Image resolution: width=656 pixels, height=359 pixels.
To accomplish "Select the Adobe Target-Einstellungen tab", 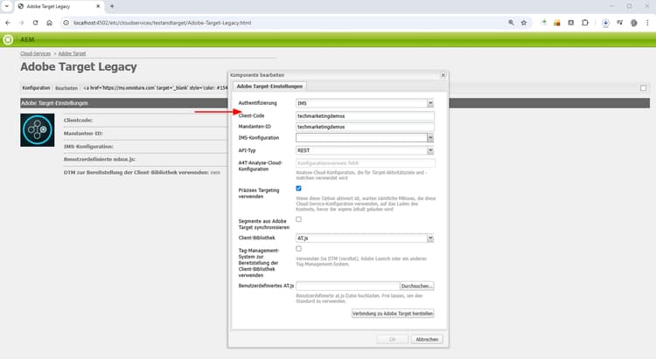I will (269, 86).
